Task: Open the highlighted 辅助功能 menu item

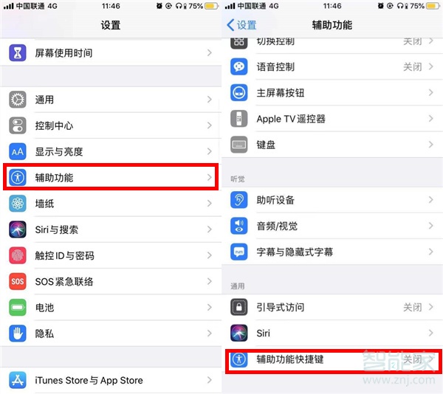Action: pyautogui.click(x=111, y=177)
